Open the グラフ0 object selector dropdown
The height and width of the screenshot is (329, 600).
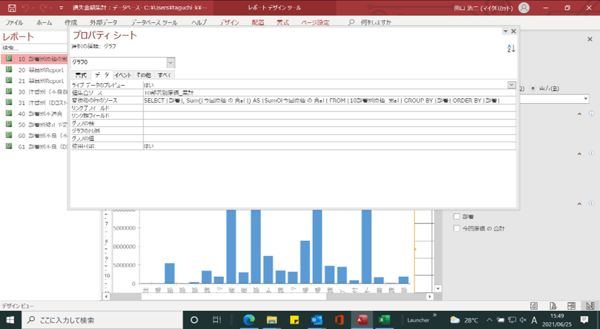(170, 62)
